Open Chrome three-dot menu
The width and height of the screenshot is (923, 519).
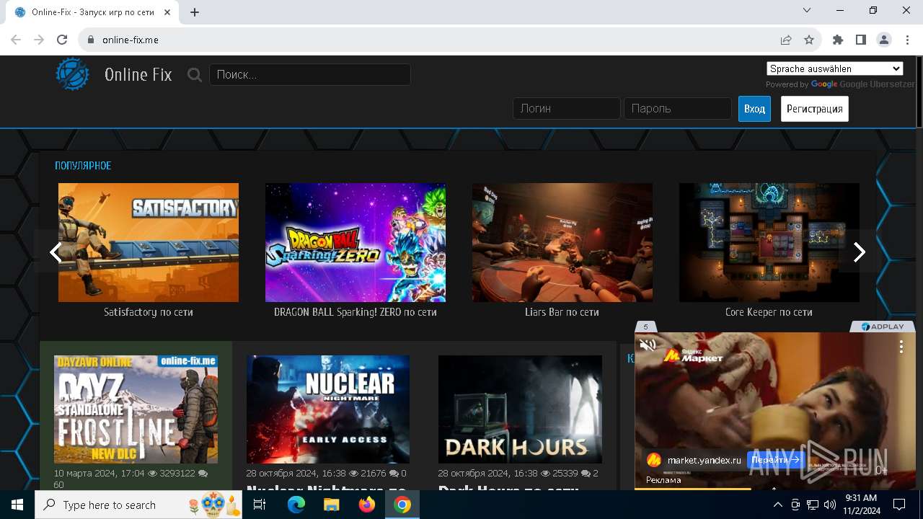[906, 40]
